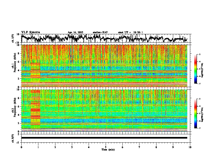Click the ch.2 color bar log(PSD) label
The image size is (214, 165).
point(202,115)
